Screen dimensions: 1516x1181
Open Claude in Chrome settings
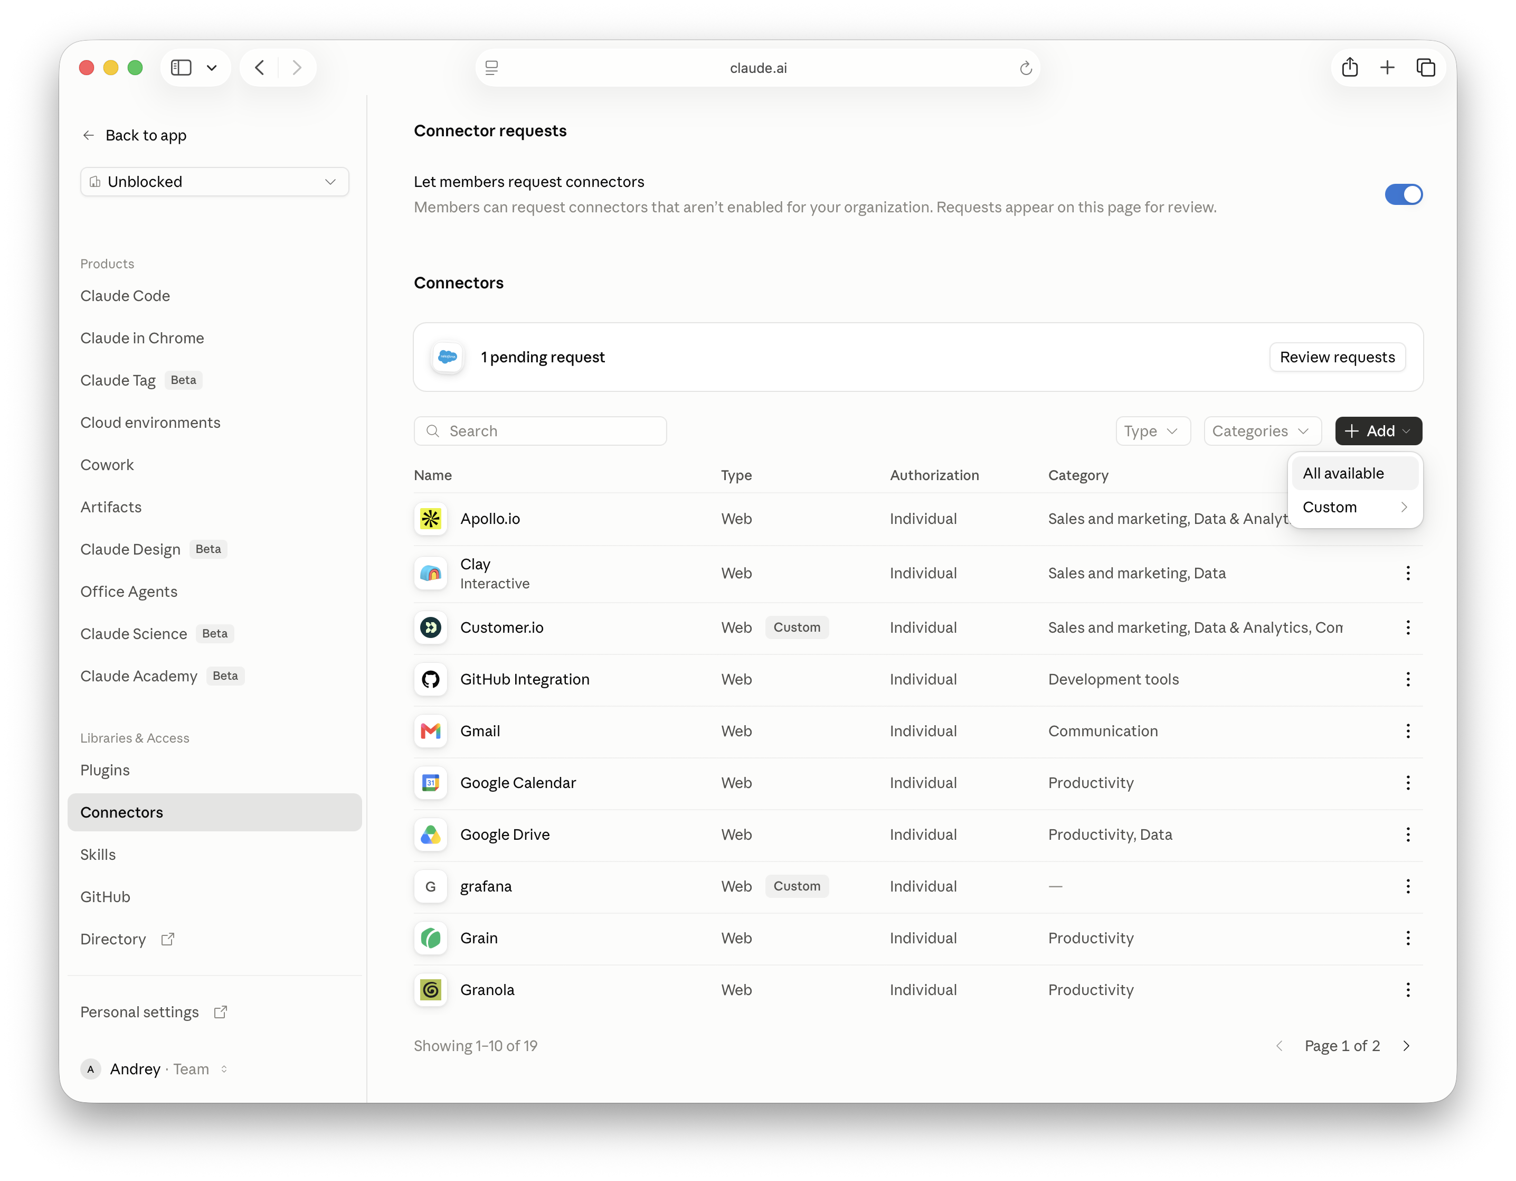coord(143,339)
